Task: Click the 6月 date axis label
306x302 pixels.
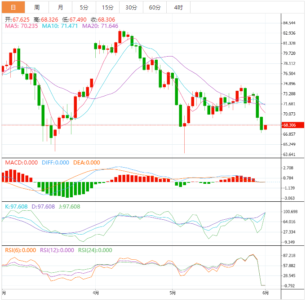Action: [x=266, y=293]
